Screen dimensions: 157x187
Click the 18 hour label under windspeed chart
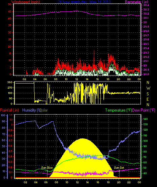click(108, 79)
